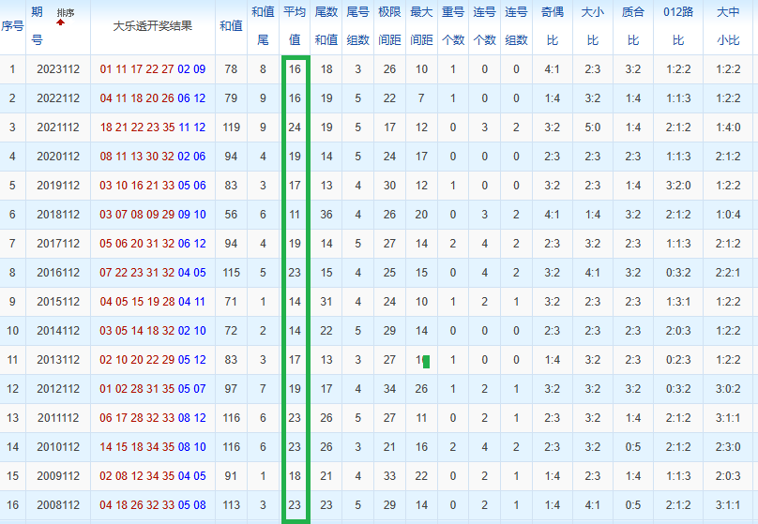758x524 pixels.
Task: Click the 质合比 column header
Action: (633, 25)
